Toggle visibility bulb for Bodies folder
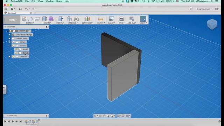224x126 pixels. coord(13,46)
